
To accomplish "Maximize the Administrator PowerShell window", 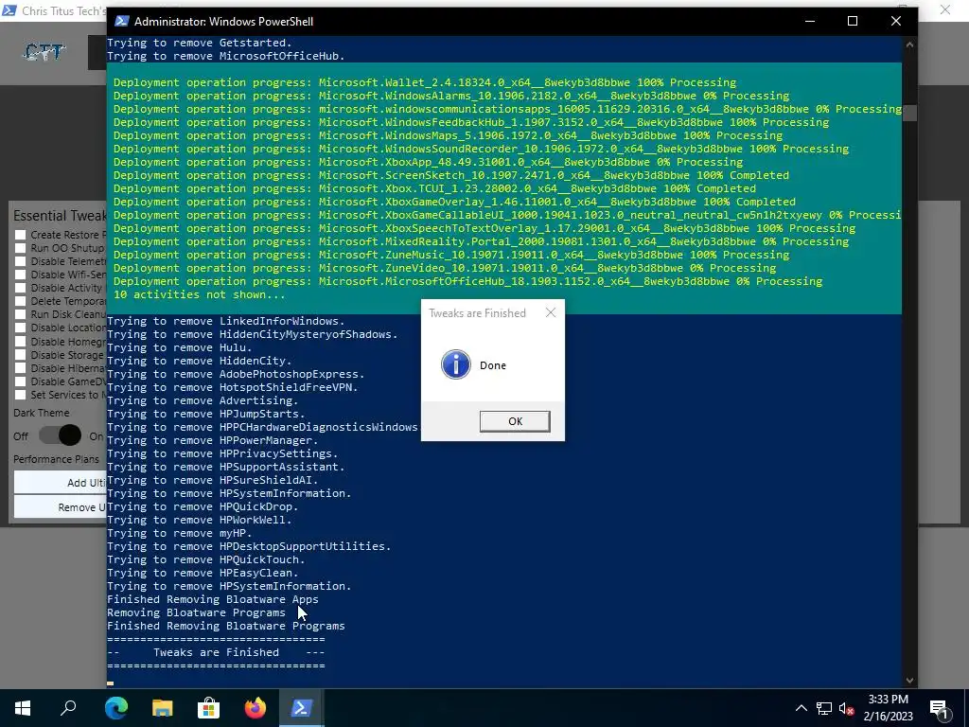I will point(853,21).
